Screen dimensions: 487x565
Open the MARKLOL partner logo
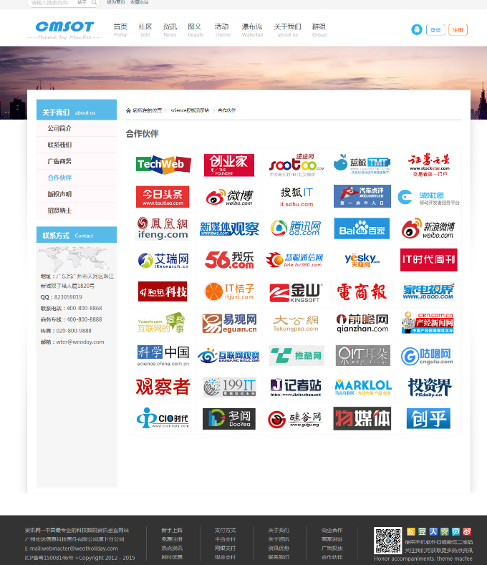(363, 387)
